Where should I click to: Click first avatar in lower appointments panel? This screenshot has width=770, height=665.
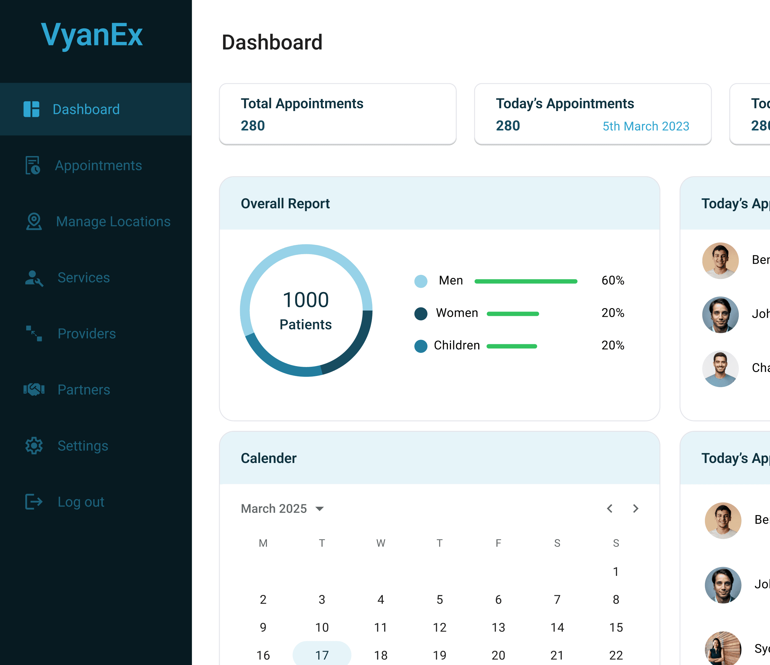[723, 520]
